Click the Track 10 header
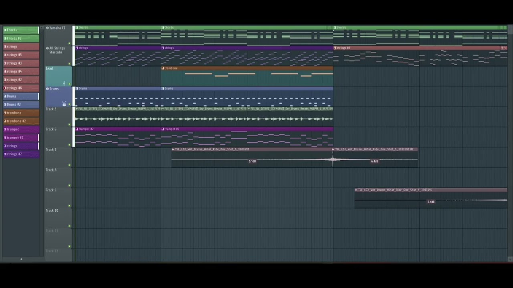Image resolution: width=513 pixels, height=288 pixels. click(x=58, y=218)
